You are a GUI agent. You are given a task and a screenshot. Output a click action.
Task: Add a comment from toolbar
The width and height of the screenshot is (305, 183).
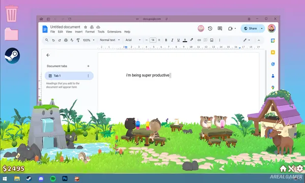[205, 40]
